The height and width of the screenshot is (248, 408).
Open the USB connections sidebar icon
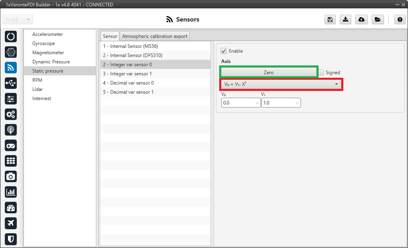click(x=11, y=83)
